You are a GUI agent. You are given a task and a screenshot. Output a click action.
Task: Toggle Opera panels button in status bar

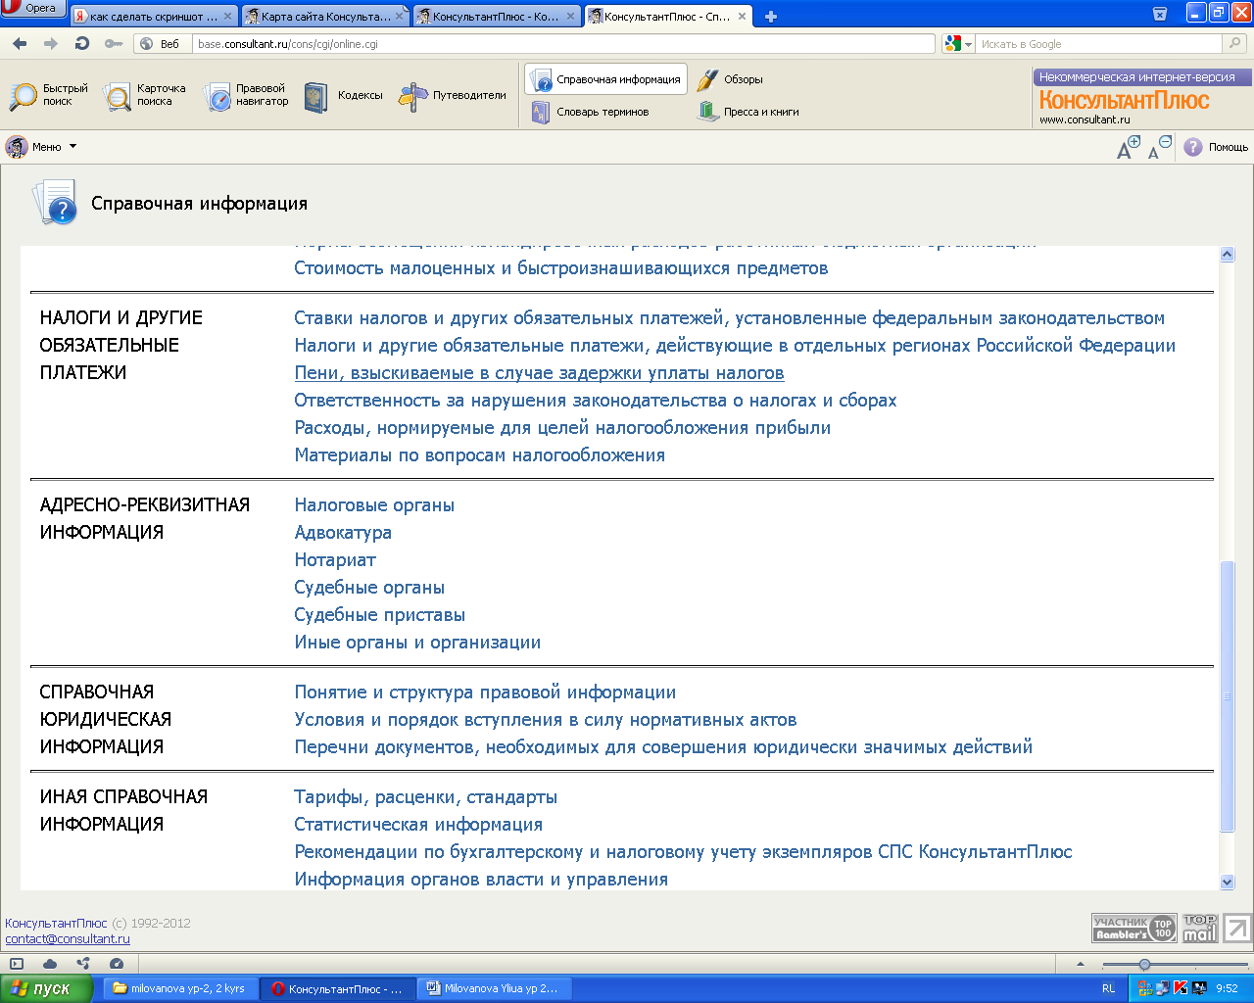tap(17, 964)
